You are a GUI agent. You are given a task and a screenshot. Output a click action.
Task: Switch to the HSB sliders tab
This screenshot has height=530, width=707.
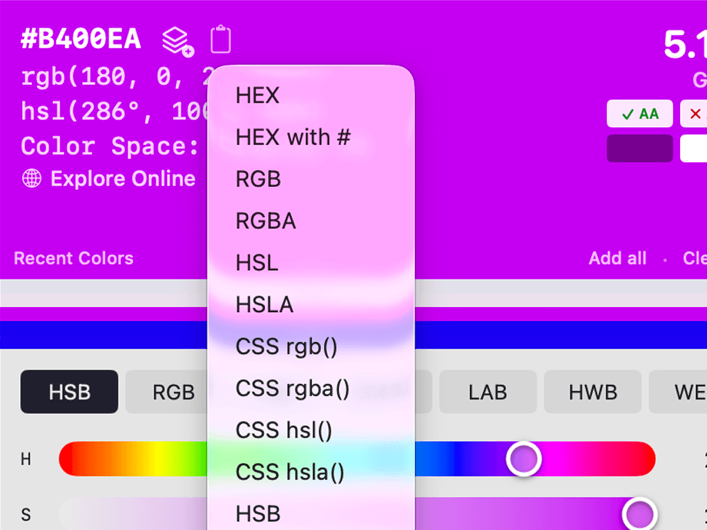[x=69, y=392]
